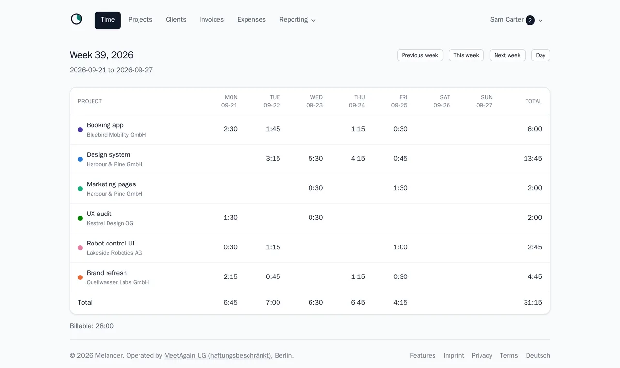The image size is (620, 368).
Task: Click Design system Wednesday cell 5:30
Action: [x=315, y=159]
